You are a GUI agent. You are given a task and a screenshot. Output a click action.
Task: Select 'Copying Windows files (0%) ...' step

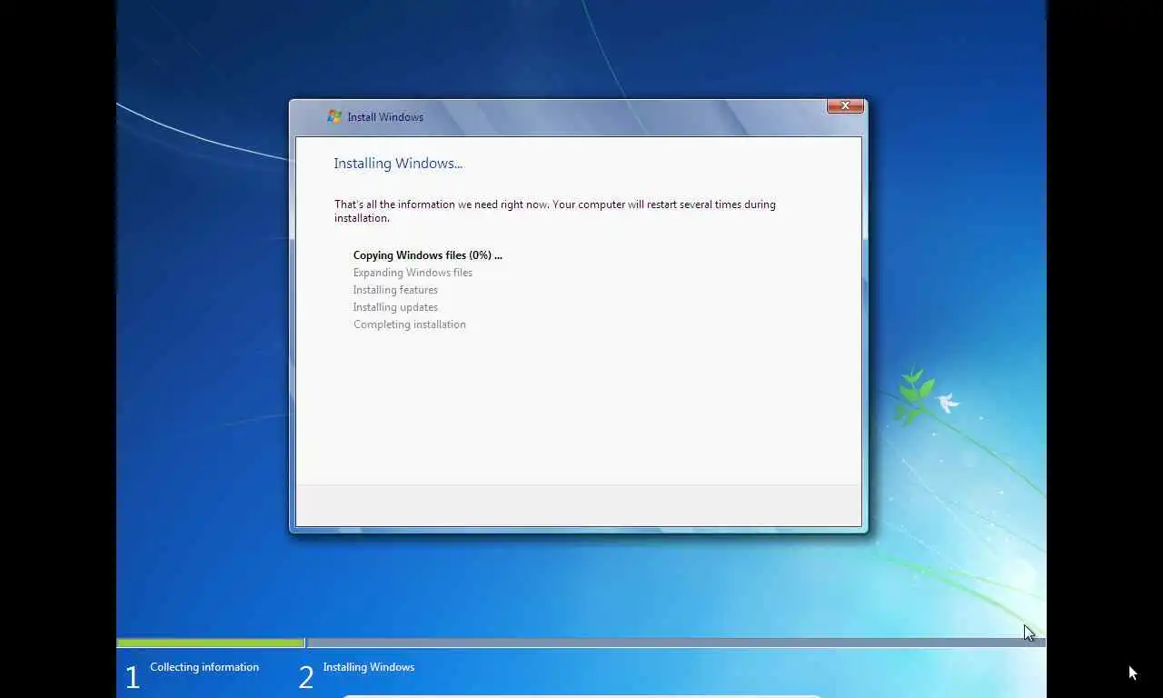(x=428, y=255)
